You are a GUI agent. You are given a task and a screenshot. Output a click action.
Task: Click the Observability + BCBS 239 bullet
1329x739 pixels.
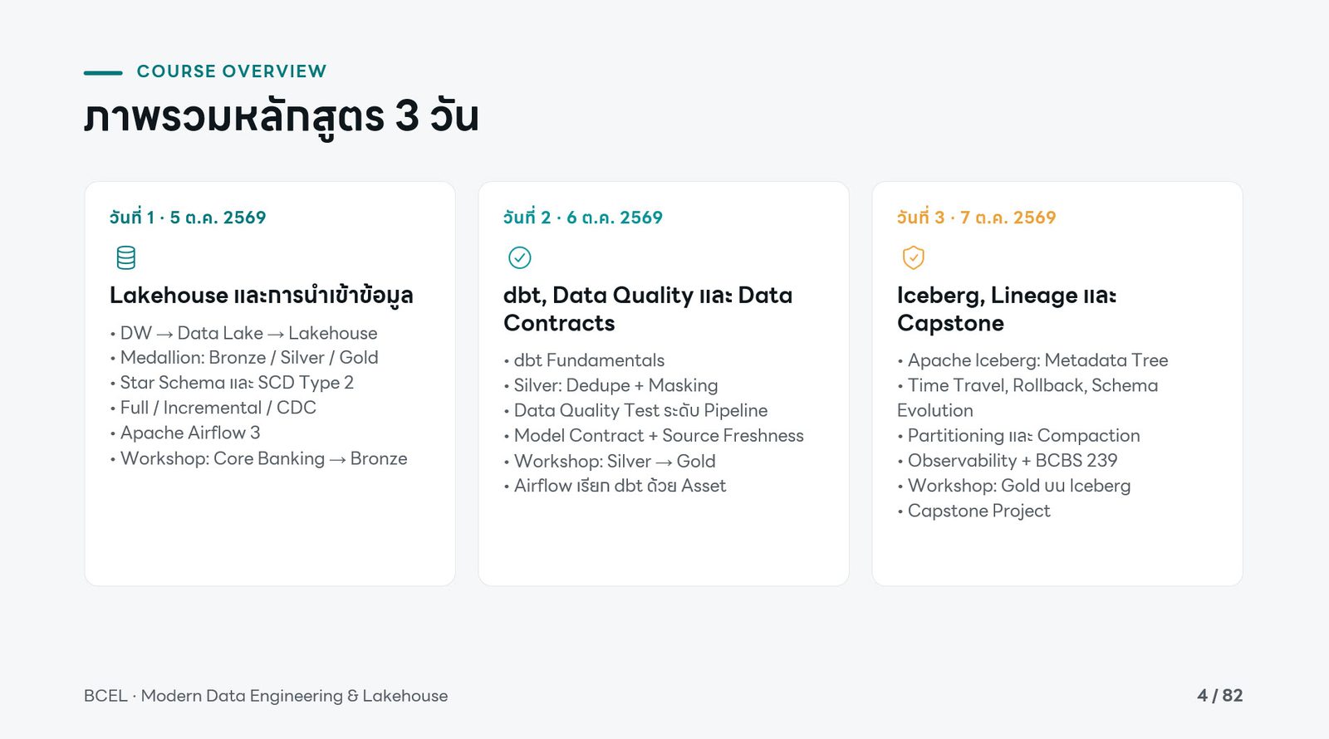click(1008, 461)
